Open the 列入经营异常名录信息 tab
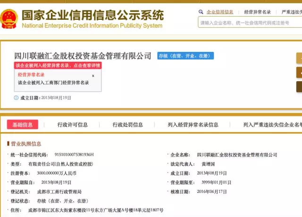Screen dimensions: 302x217 pyautogui.click(x=193, y=125)
